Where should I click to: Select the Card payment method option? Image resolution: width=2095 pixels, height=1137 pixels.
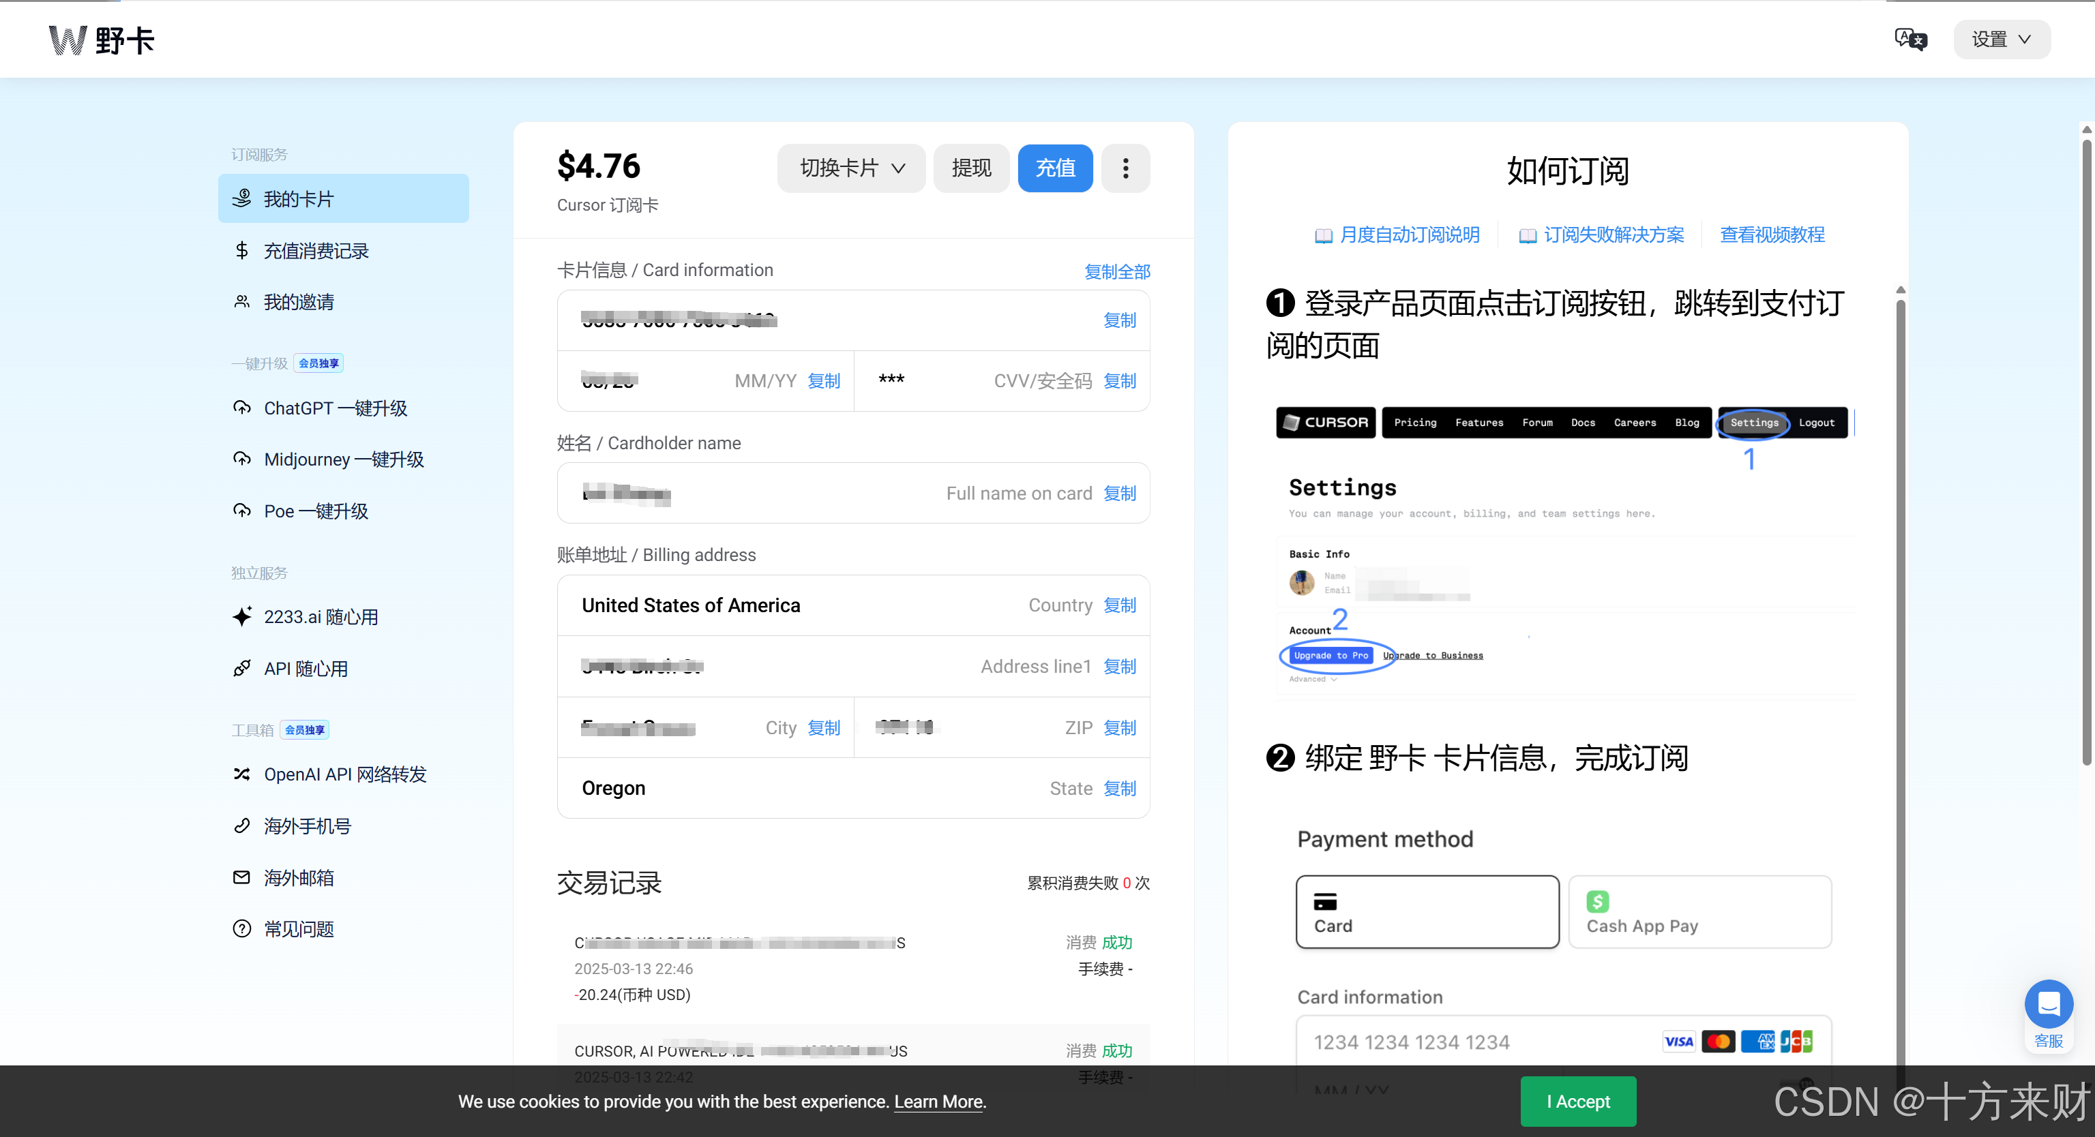click(x=1427, y=912)
